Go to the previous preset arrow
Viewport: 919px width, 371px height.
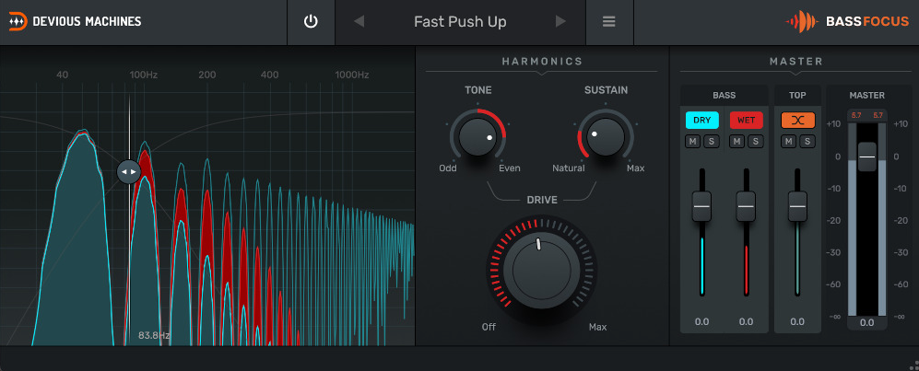(359, 22)
